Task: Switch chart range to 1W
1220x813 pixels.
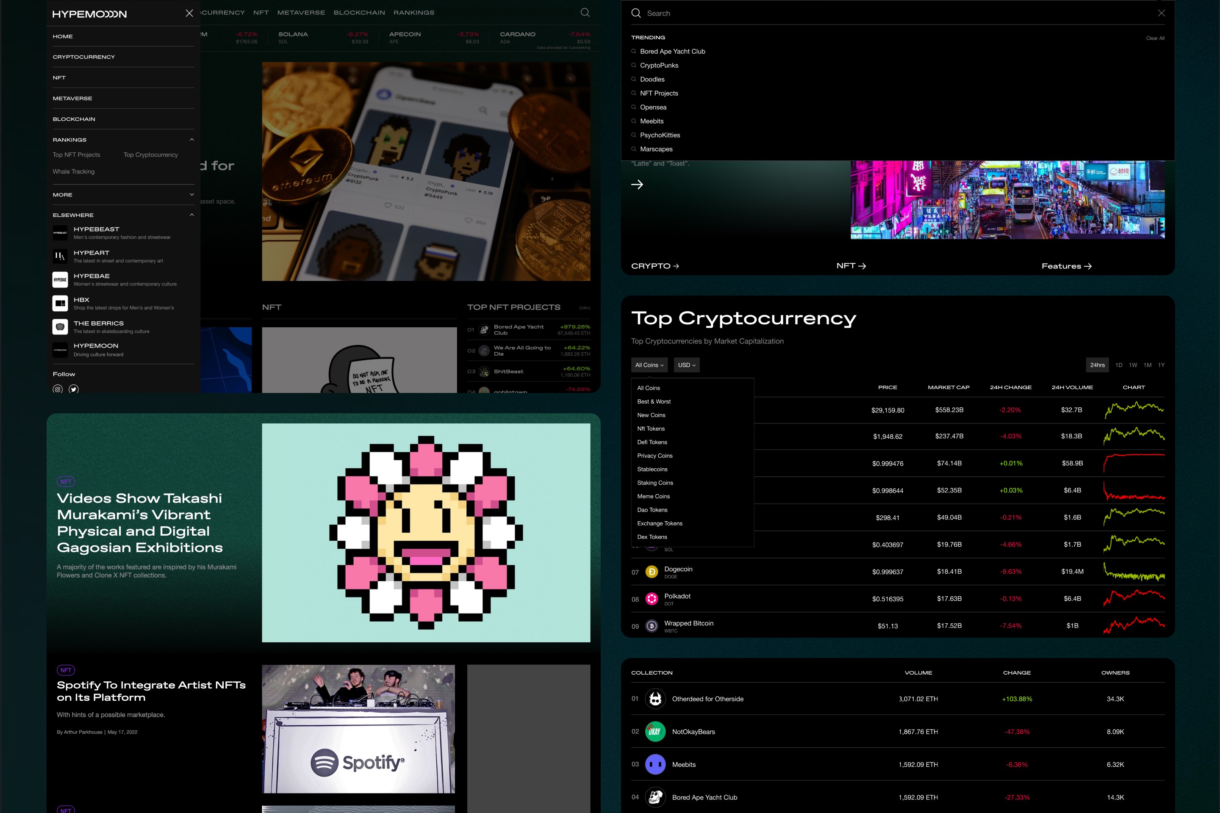Action: point(1133,365)
